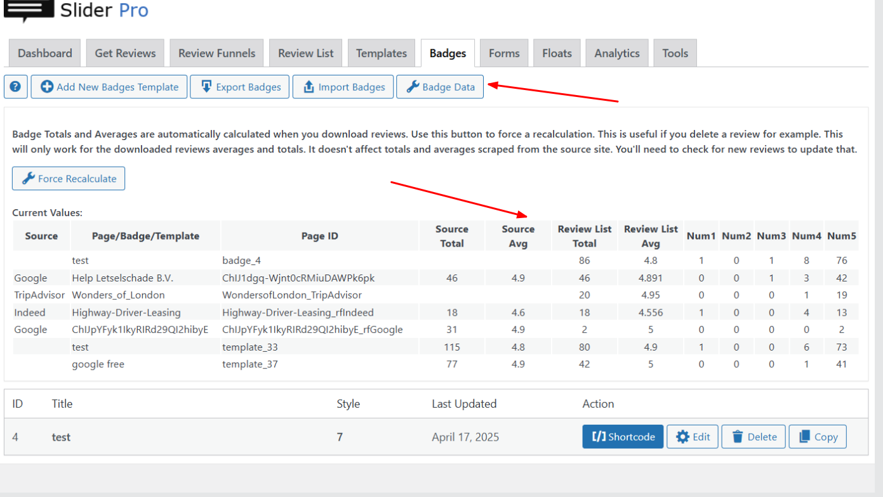This screenshot has width=883, height=497.
Task: Open the Dashboard tab
Action: point(44,53)
